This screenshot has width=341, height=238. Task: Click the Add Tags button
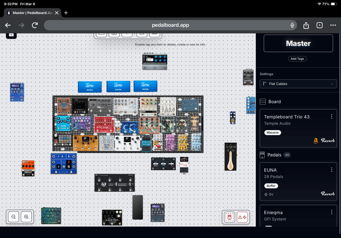tap(297, 59)
